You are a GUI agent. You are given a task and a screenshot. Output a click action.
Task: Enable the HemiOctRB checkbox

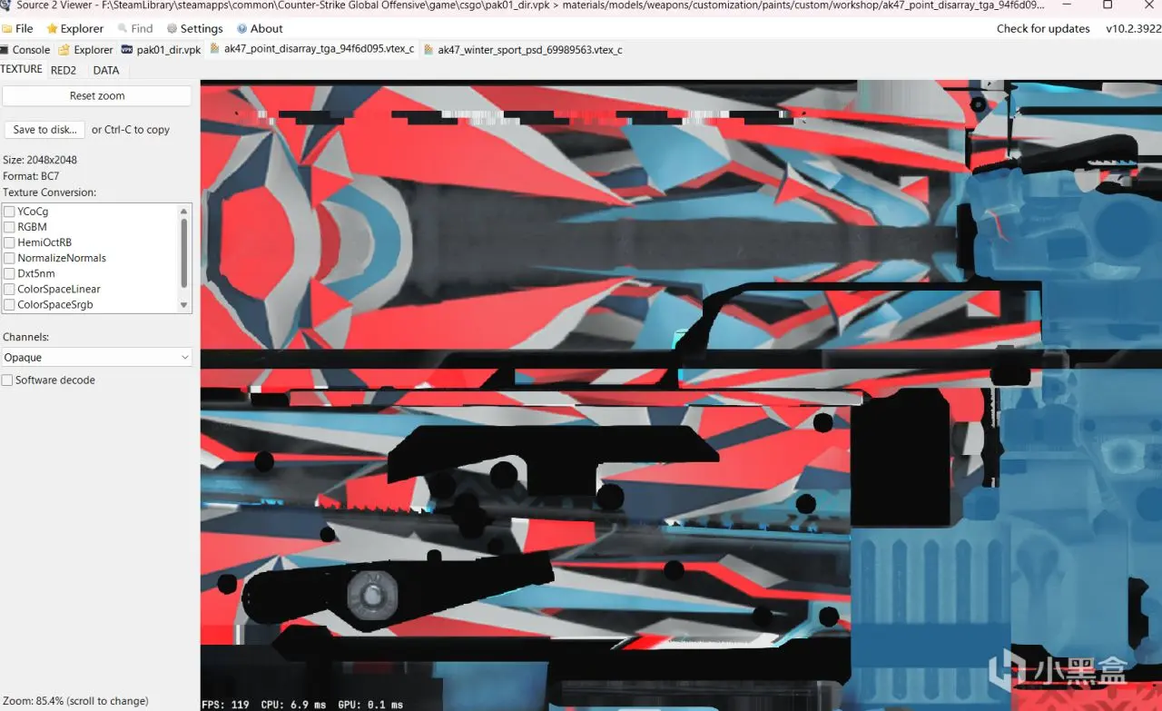(x=9, y=242)
